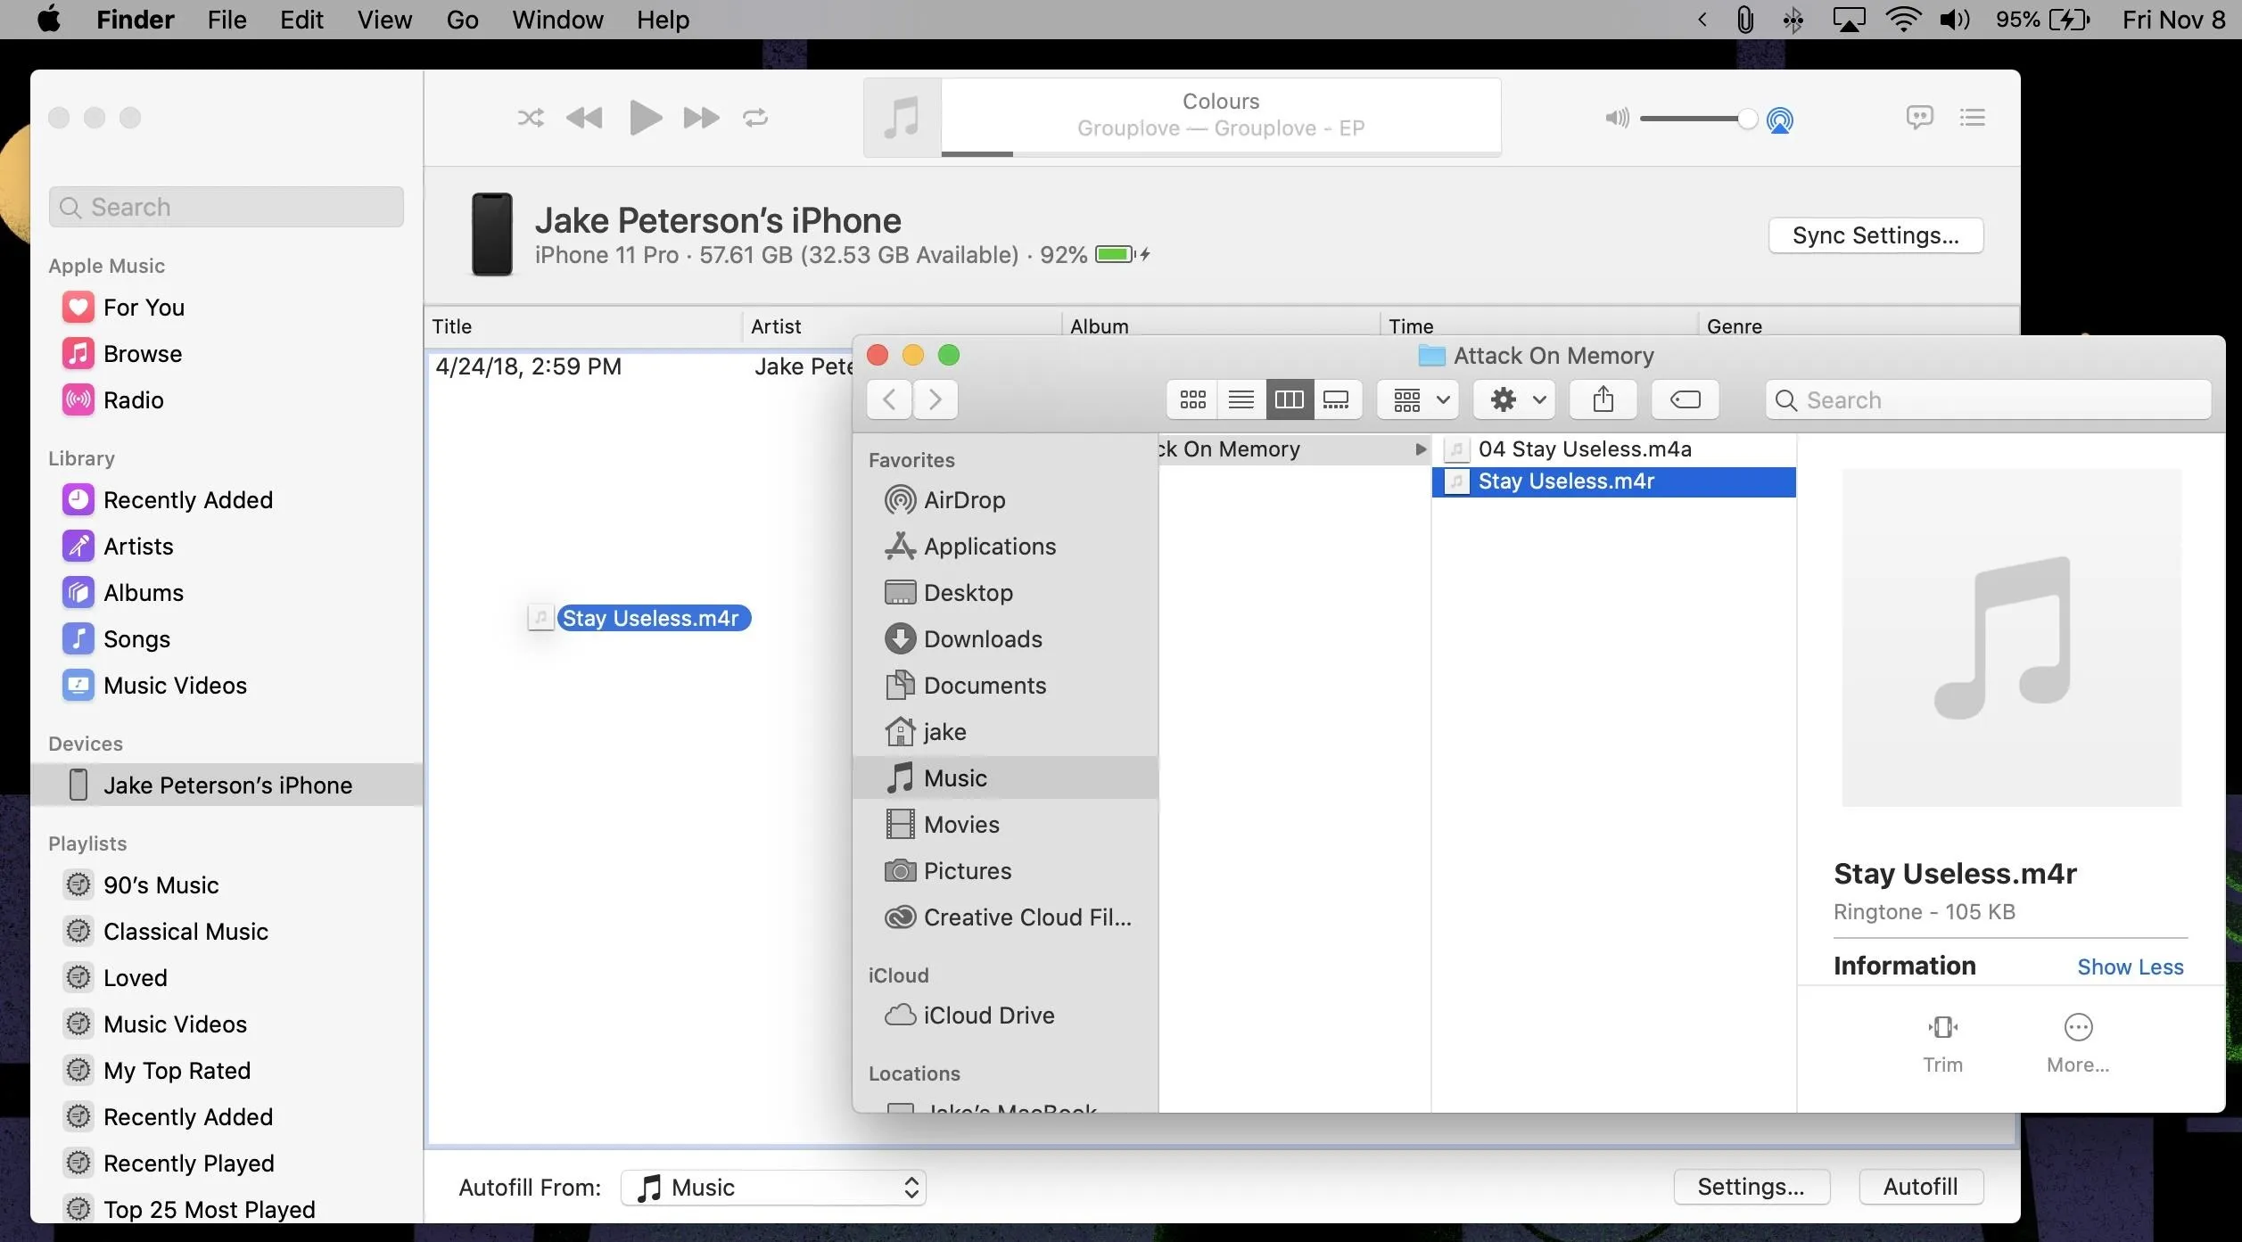Switch Finder to column view

1289,399
